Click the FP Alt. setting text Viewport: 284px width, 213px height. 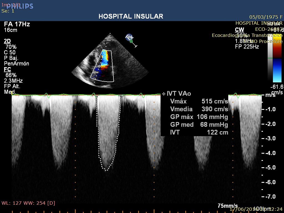[x=12, y=86]
